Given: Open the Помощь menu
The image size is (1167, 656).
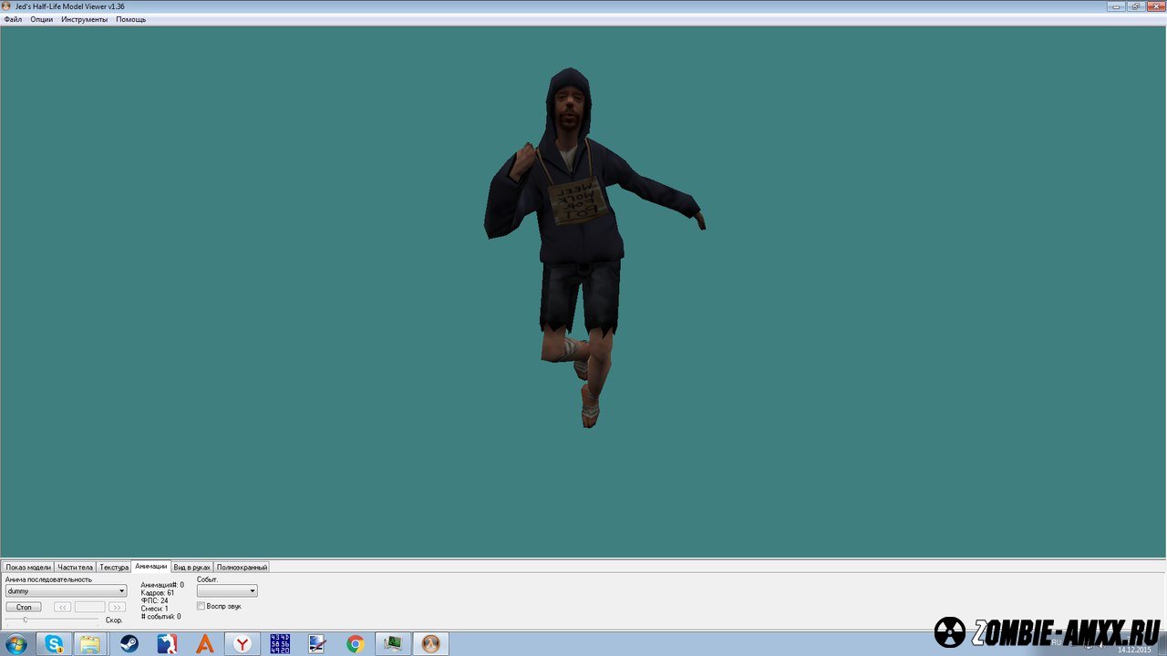Looking at the screenshot, I should point(130,19).
